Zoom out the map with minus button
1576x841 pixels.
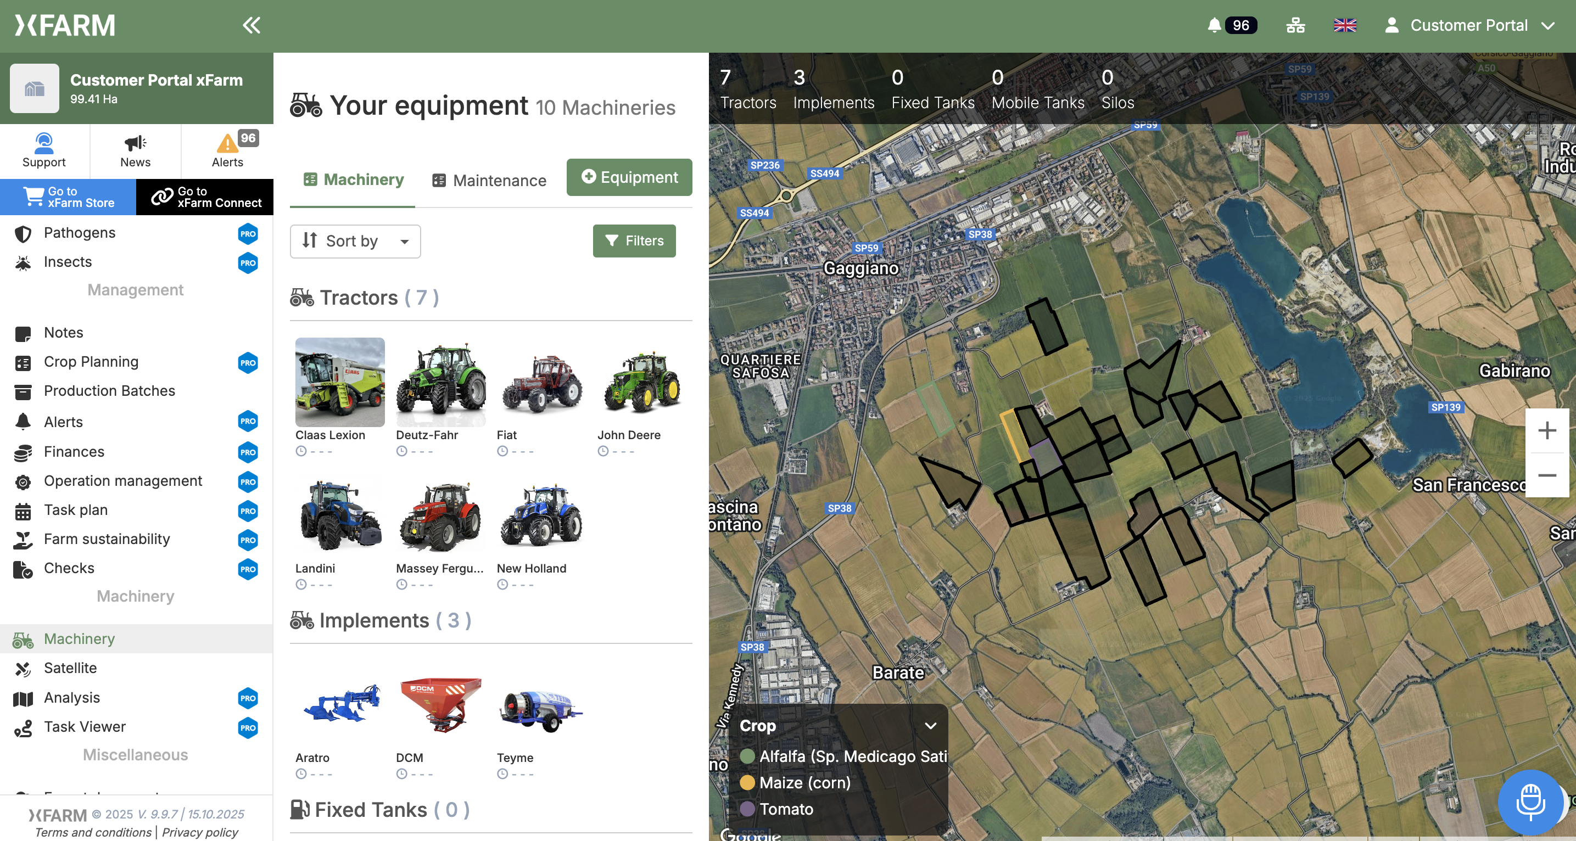pyautogui.click(x=1547, y=475)
